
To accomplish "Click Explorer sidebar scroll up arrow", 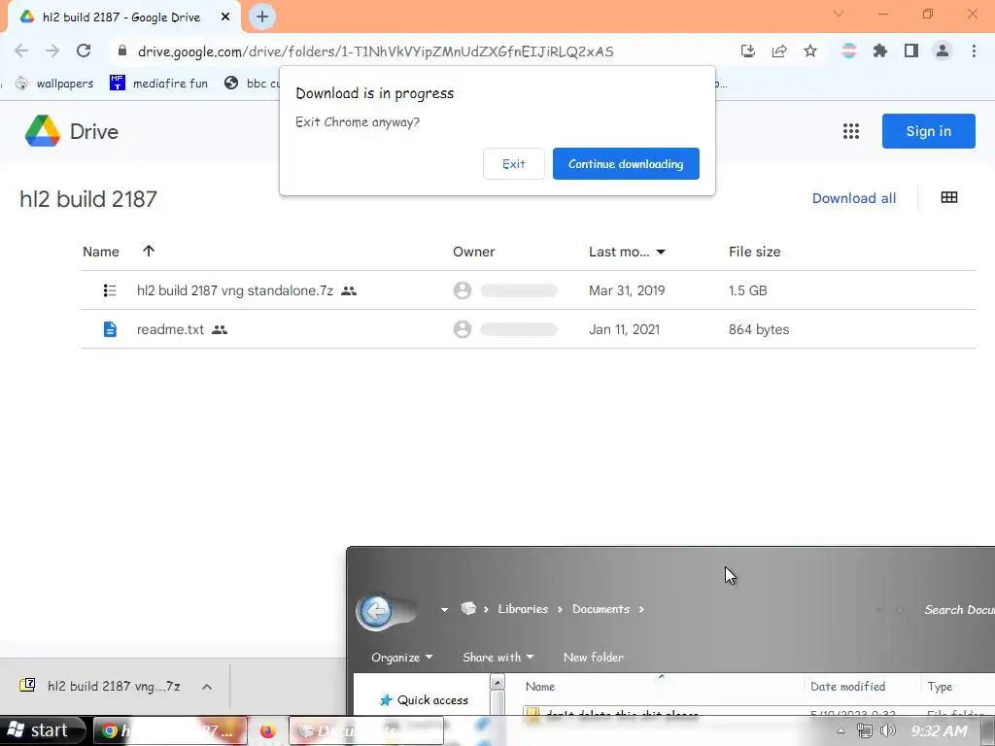I will pos(498,683).
